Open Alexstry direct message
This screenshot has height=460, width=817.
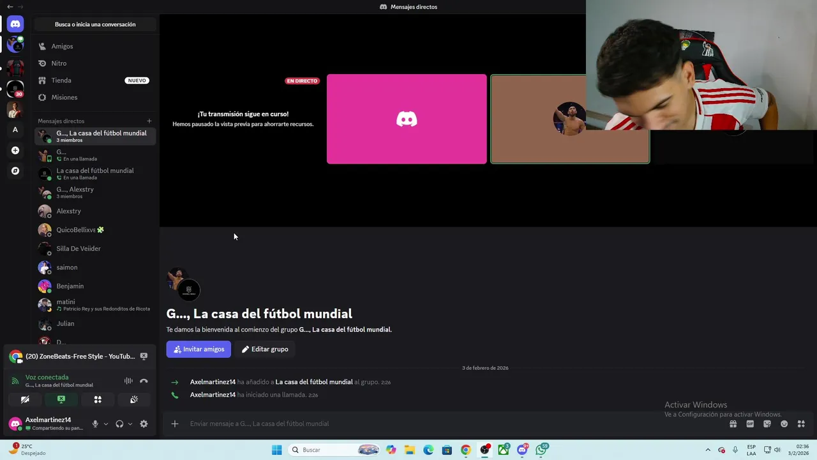pos(95,211)
